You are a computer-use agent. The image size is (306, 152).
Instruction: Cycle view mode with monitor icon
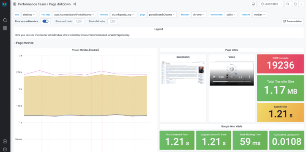(253, 4)
